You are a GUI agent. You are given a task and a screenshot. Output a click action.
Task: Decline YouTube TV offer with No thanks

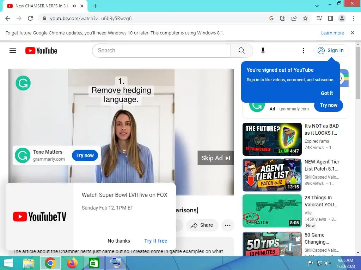point(119,241)
